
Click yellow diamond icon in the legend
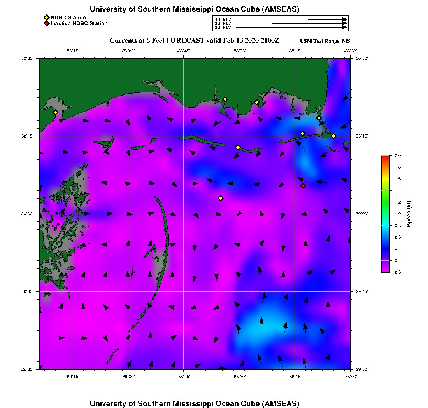point(46,17)
